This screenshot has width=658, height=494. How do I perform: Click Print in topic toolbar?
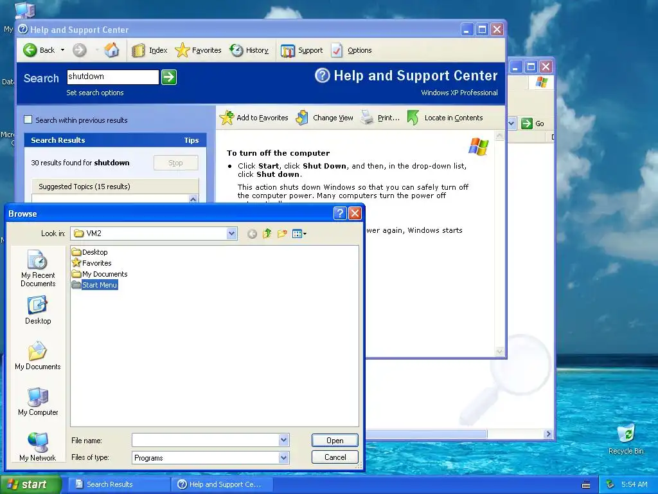380,118
